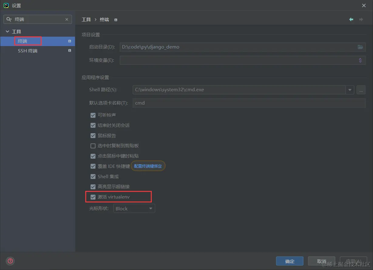Collapse the 工具 tree node
This screenshot has height=270, width=373.
tap(7, 32)
